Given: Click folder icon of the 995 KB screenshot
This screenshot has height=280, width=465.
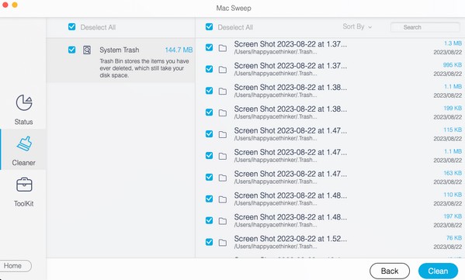Looking at the screenshot, I should (223, 70).
